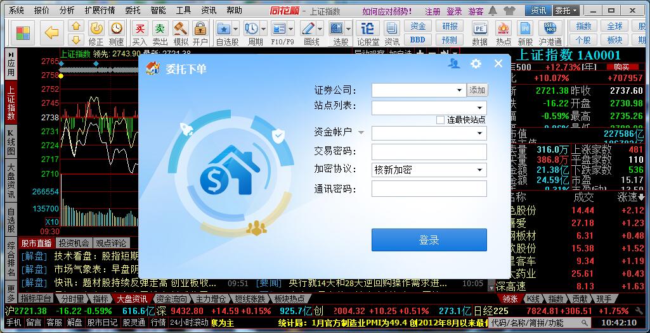Click the down arrow toolbar button
Screen dimensions: 650x333
point(76,40)
